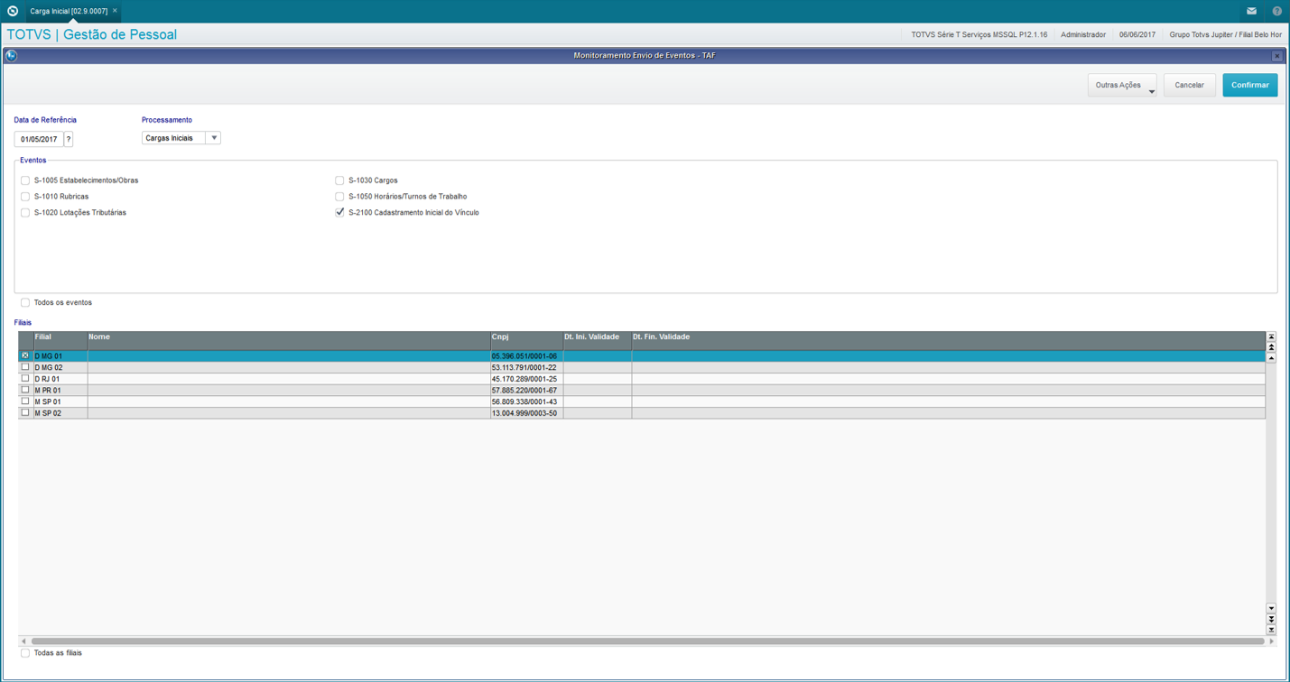Viewport: 1290px width, 682px height.
Task: Select CNPJ cell 05.396.051/0001-06
Action: 526,356
